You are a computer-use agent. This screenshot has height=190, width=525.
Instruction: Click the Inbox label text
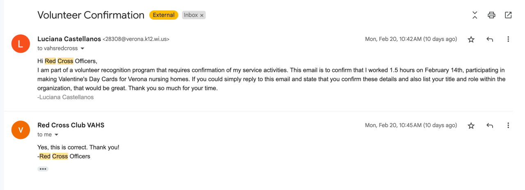tap(191, 15)
